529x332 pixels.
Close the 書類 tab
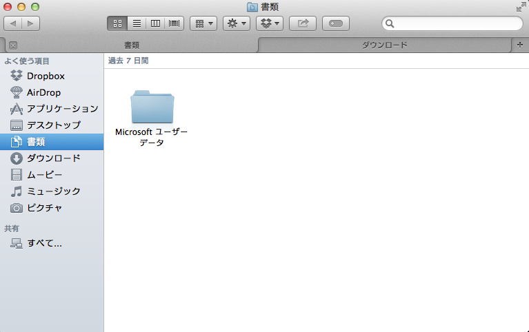click(13, 45)
